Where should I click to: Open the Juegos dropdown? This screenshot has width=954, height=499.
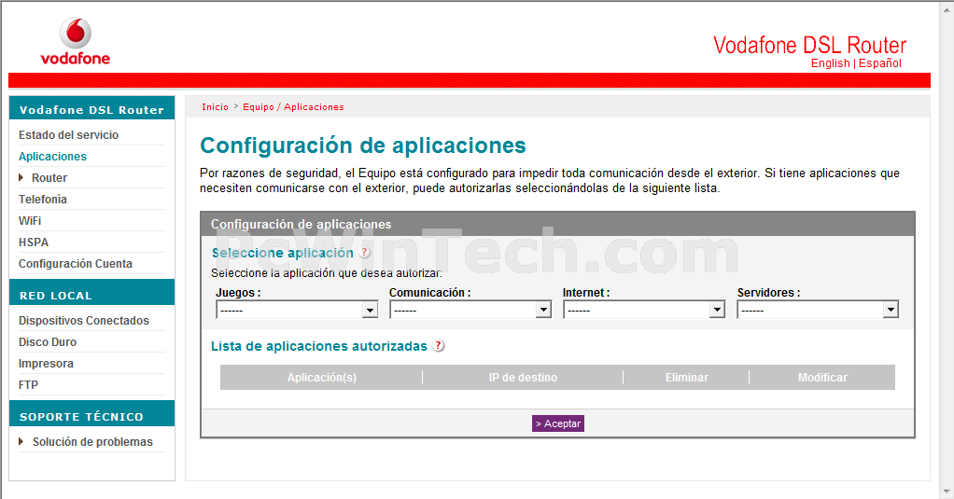(297, 310)
